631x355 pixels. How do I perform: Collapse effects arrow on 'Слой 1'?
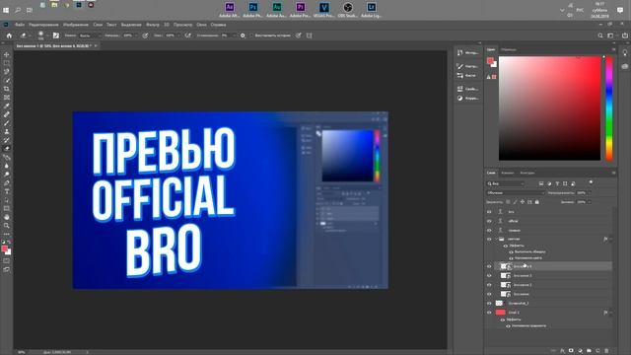pyautogui.click(x=611, y=313)
